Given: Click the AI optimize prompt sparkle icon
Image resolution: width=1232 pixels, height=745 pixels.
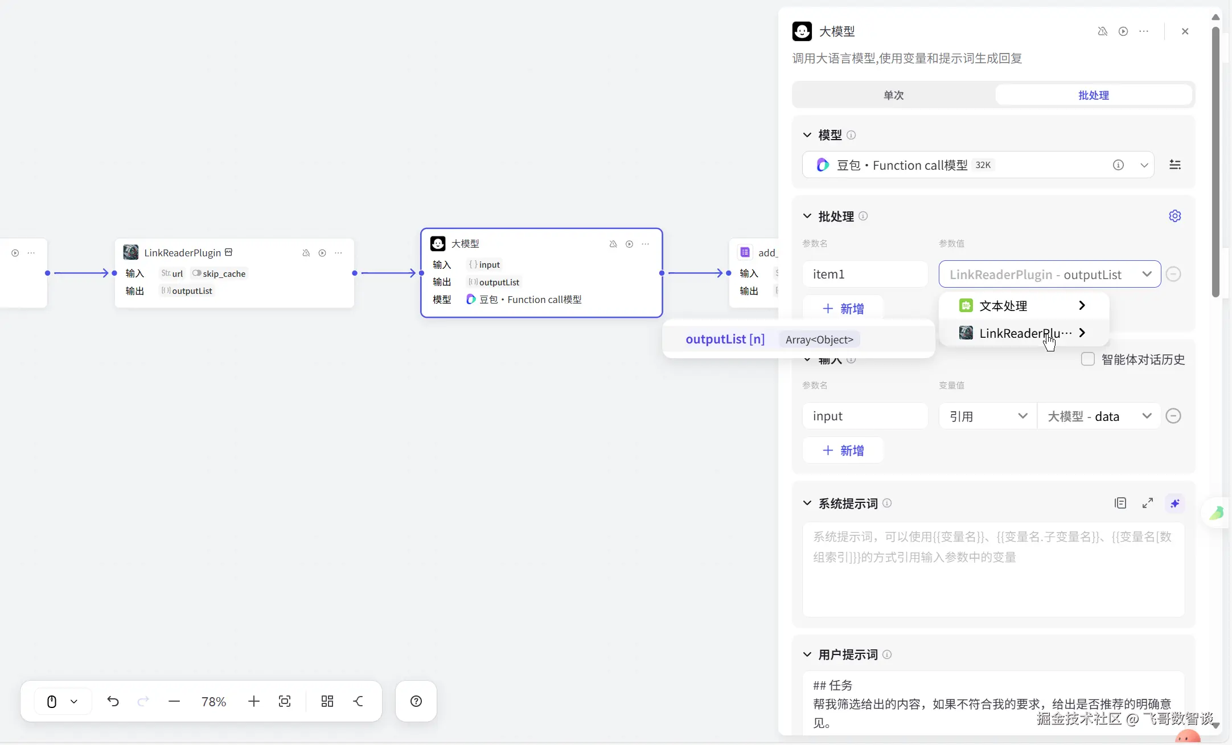Looking at the screenshot, I should coord(1174,503).
